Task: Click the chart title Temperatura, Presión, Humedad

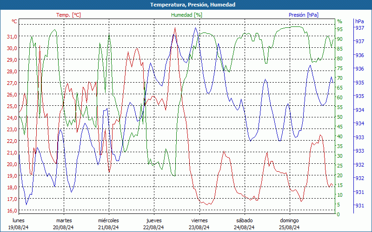Action: coord(193,5)
